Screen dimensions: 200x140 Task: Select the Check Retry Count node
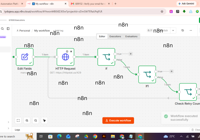tap(188, 92)
